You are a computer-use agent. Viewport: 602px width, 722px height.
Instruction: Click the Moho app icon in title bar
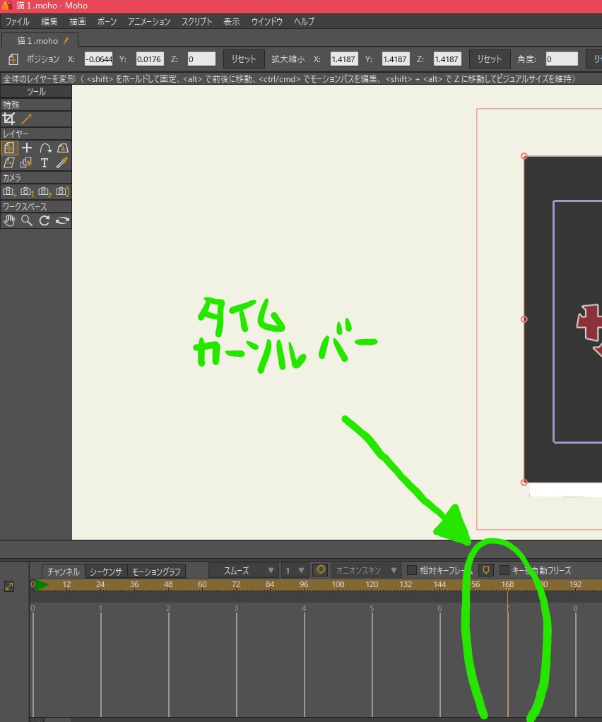coord(6,6)
